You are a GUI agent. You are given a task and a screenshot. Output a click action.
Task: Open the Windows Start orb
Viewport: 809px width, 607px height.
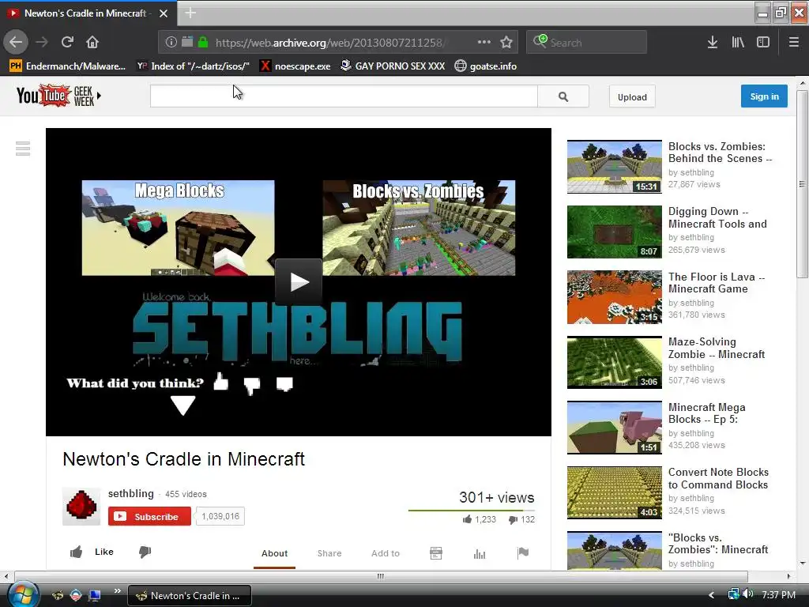click(23, 594)
